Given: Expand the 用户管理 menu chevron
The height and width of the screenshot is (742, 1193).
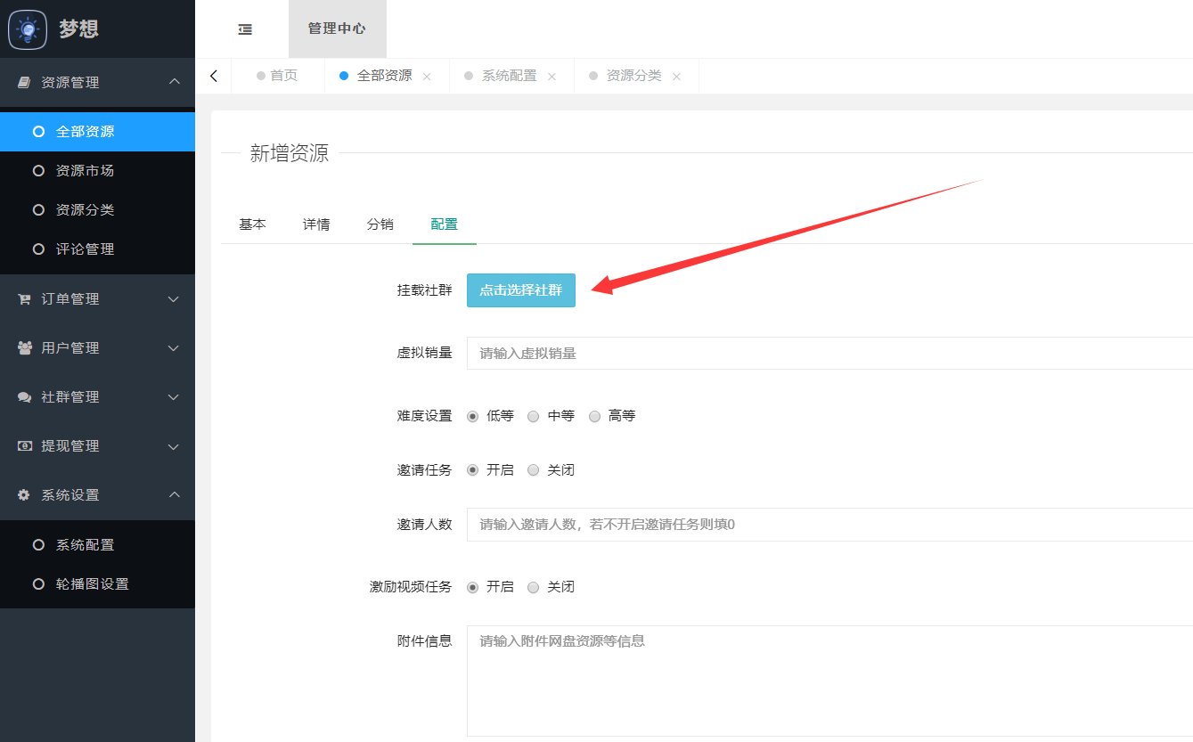Looking at the screenshot, I should click(175, 348).
